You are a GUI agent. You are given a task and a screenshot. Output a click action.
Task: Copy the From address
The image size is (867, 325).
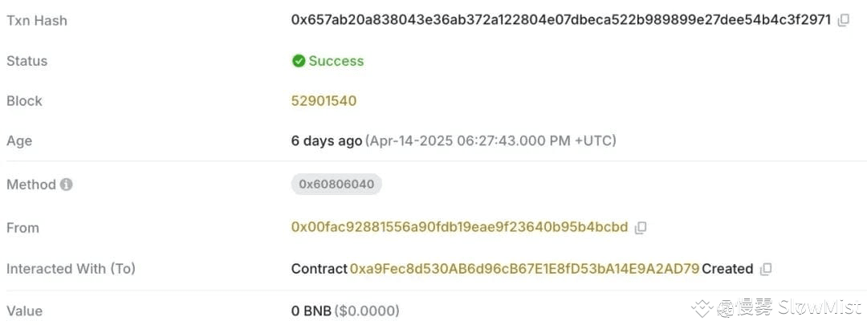pos(641,228)
